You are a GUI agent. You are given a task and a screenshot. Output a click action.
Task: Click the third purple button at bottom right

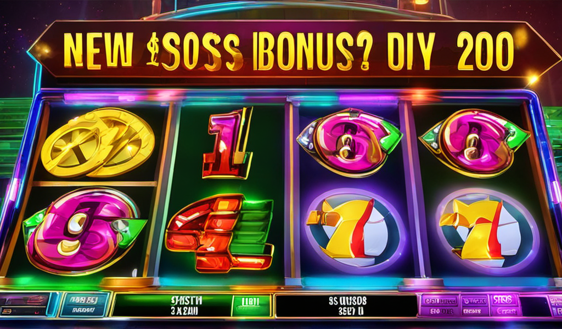505,304
